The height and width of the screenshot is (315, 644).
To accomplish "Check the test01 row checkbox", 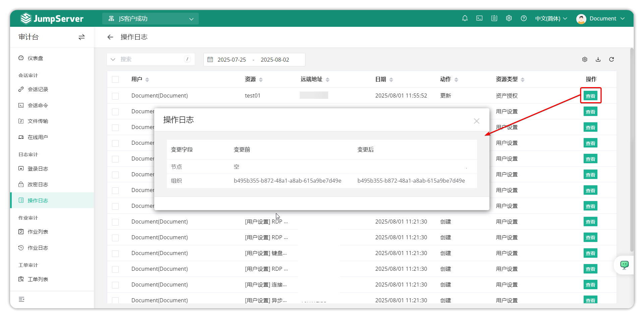I will (x=115, y=96).
